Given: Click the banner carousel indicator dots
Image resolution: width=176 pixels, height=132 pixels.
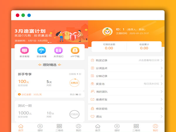Looking at the screenshot, I should [x=50, y=43].
